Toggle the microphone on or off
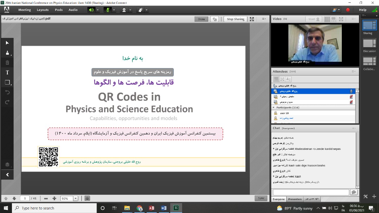The width and height of the screenshot is (379, 213). click(x=107, y=10)
